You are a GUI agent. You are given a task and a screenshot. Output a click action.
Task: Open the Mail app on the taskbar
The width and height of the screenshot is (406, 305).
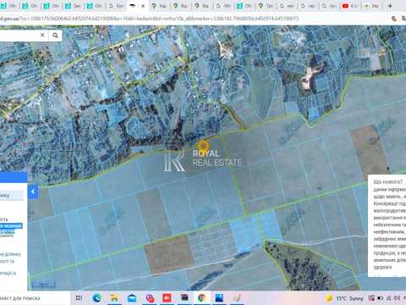pos(132,298)
